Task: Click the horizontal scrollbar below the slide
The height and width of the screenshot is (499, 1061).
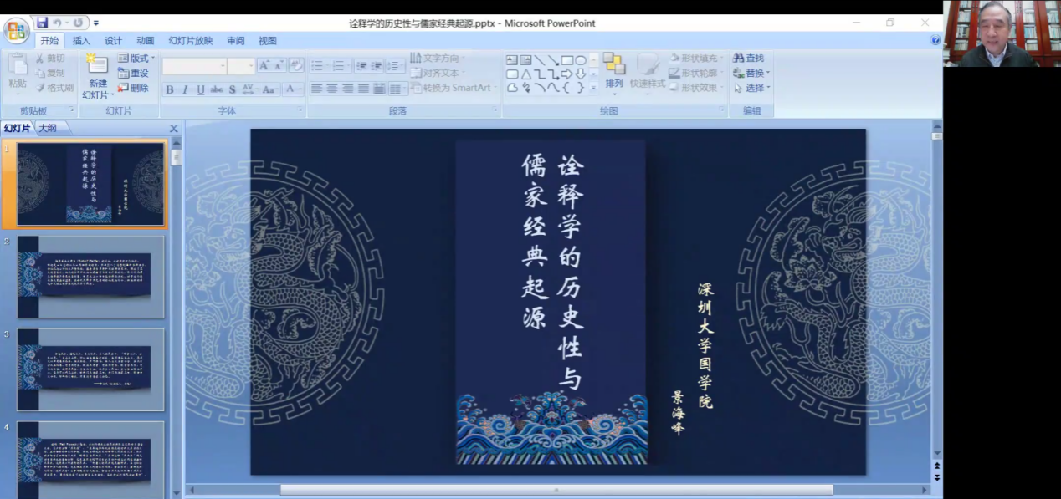Action: [x=556, y=490]
